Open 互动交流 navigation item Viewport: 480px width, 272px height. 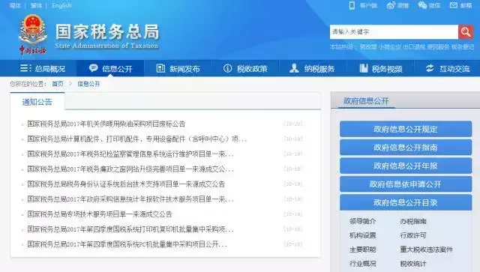point(448,68)
